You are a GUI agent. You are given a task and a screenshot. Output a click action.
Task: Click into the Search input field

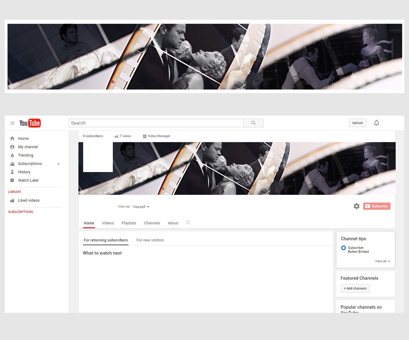(x=156, y=123)
